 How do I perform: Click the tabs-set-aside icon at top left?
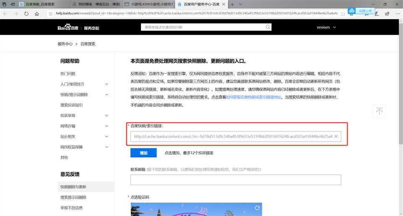[4, 4]
